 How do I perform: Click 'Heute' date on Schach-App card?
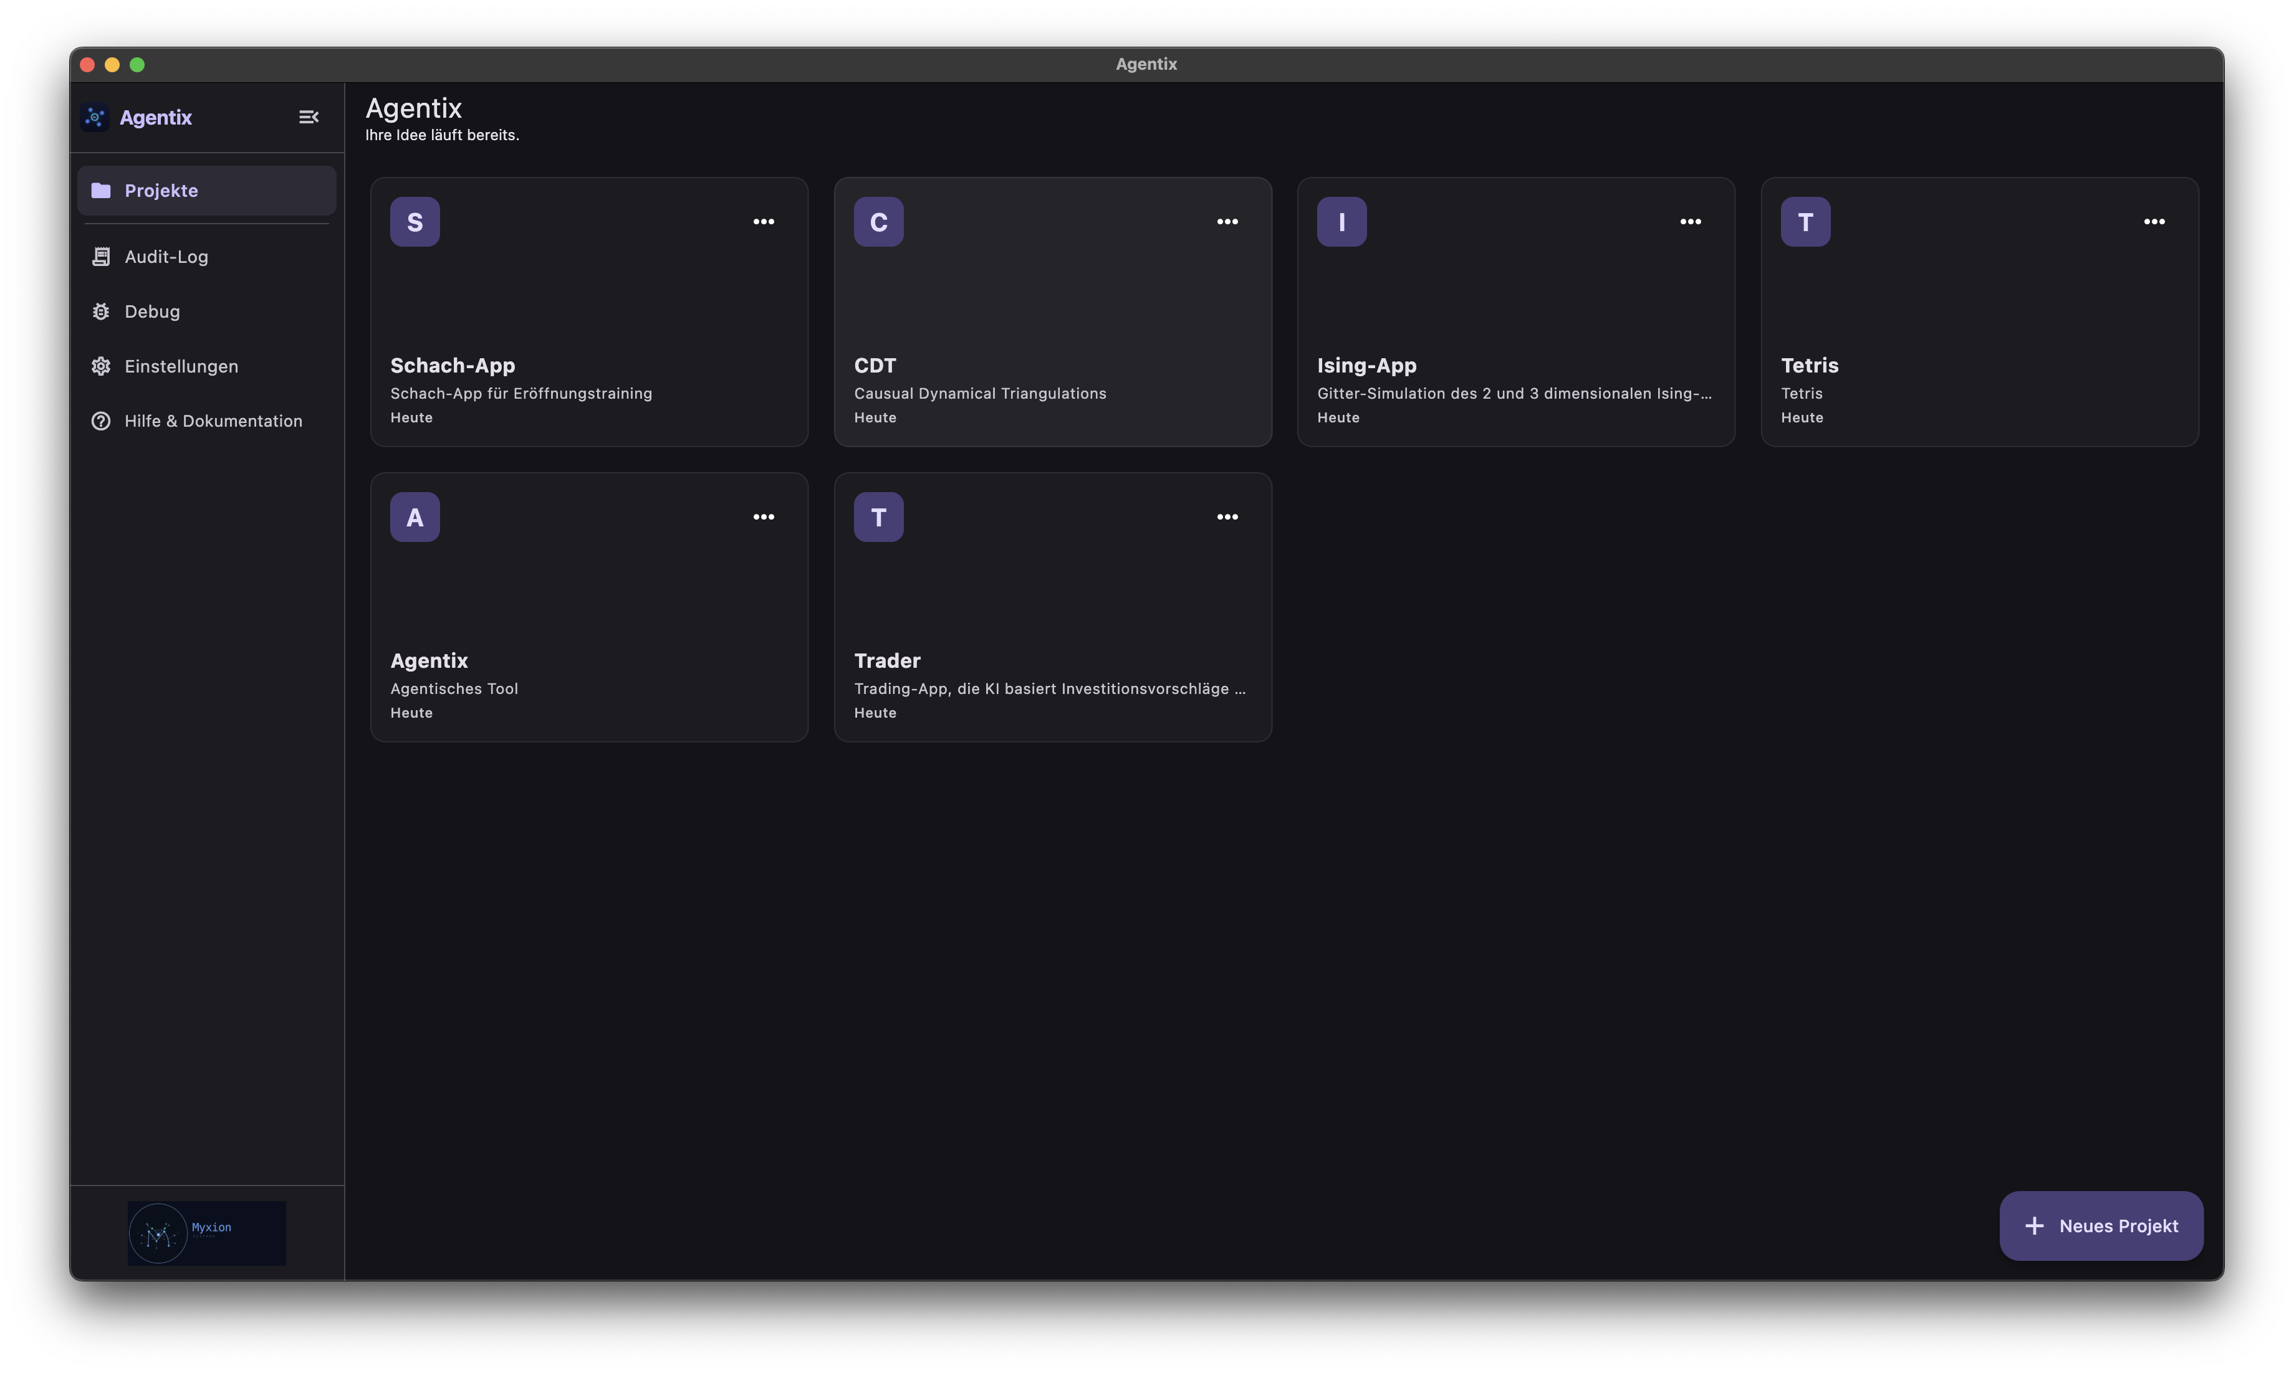click(x=411, y=417)
